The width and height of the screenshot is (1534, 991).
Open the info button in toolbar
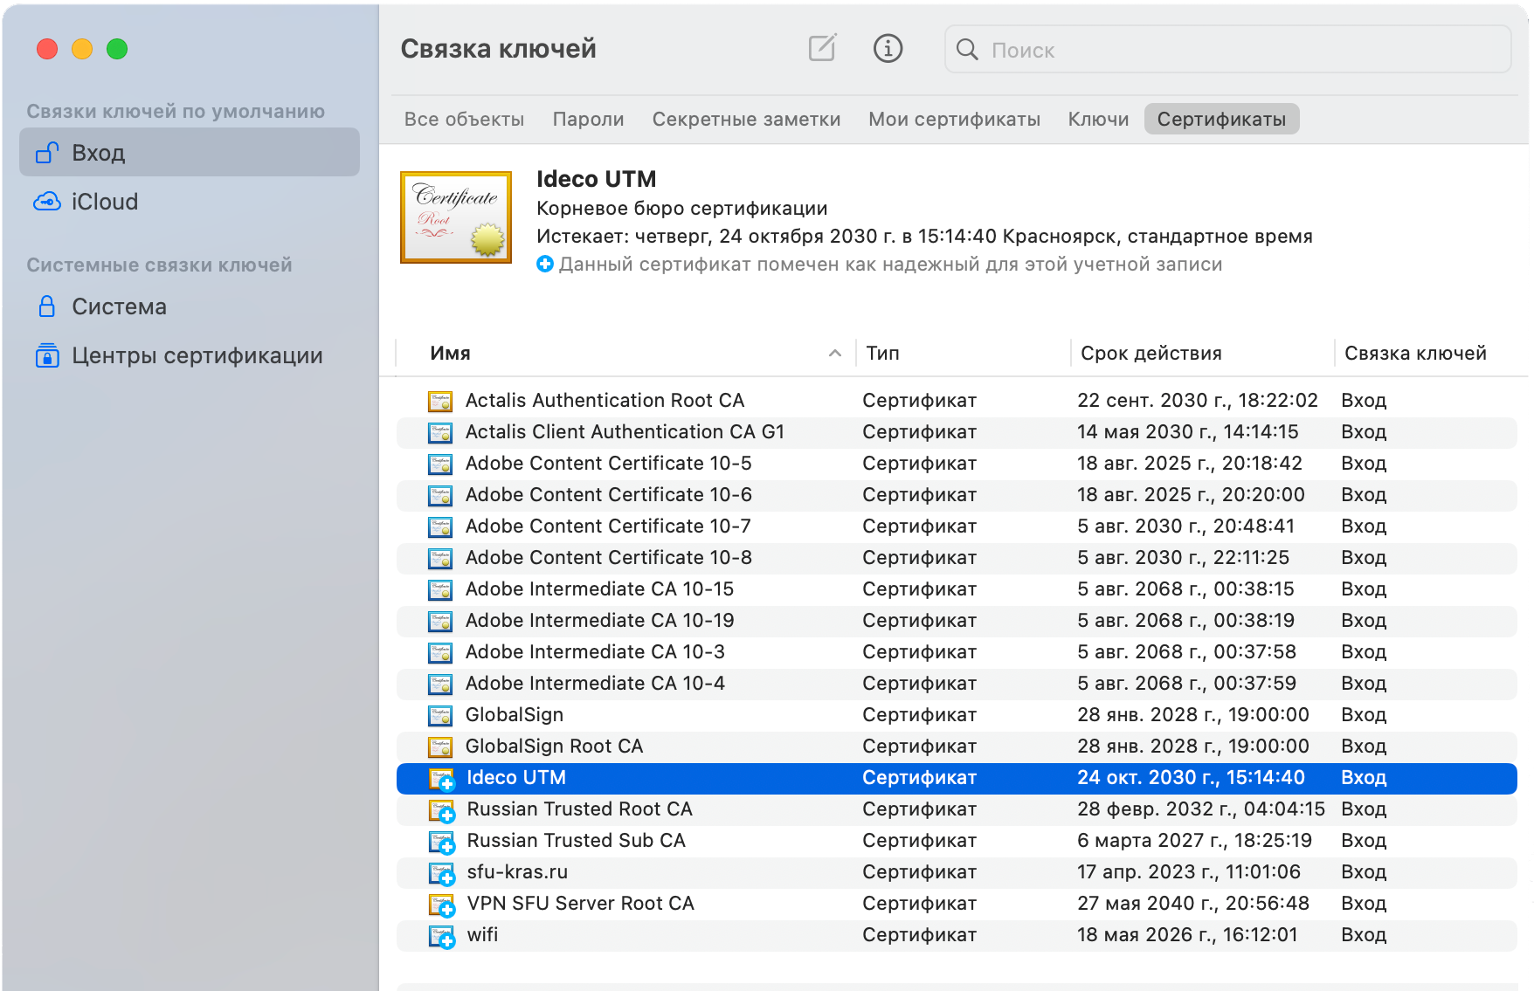[888, 48]
